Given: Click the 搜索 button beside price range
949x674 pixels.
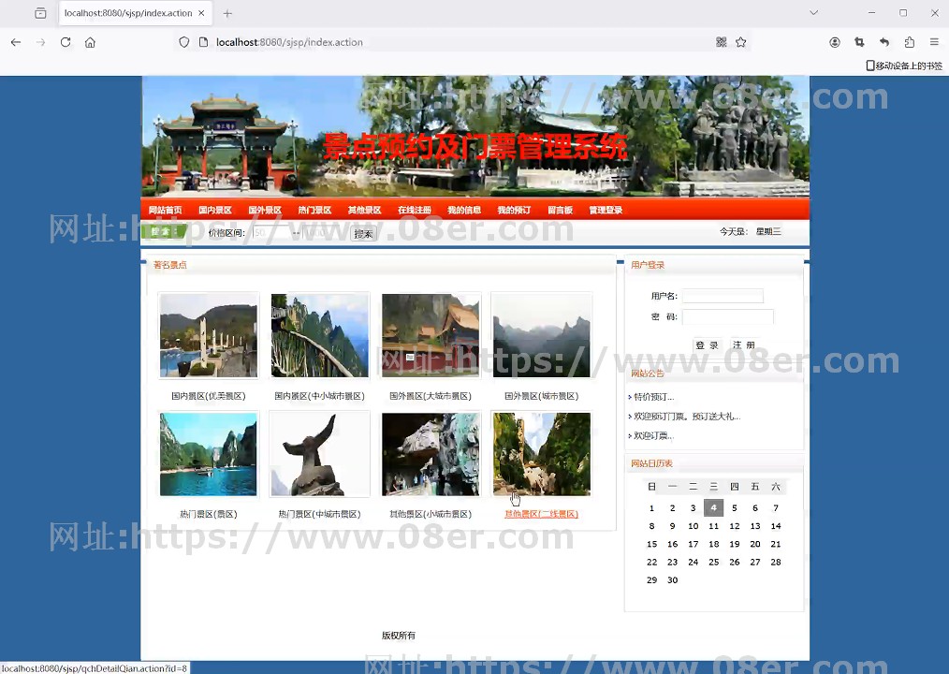Looking at the screenshot, I should click(x=363, y=234).
